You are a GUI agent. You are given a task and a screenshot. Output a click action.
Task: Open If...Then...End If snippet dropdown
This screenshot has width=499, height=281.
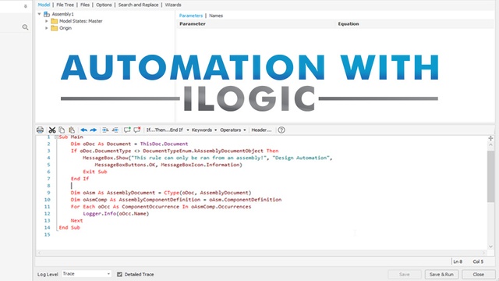pos(168,130)
